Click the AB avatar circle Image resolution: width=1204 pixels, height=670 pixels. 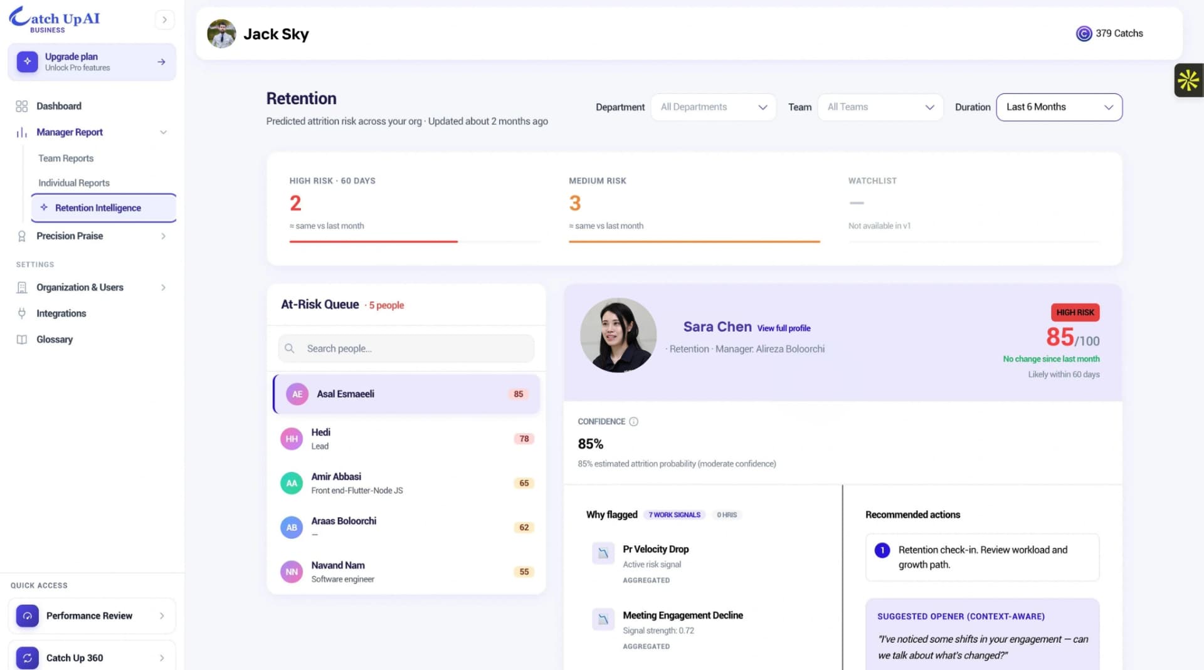pos(292,528)
